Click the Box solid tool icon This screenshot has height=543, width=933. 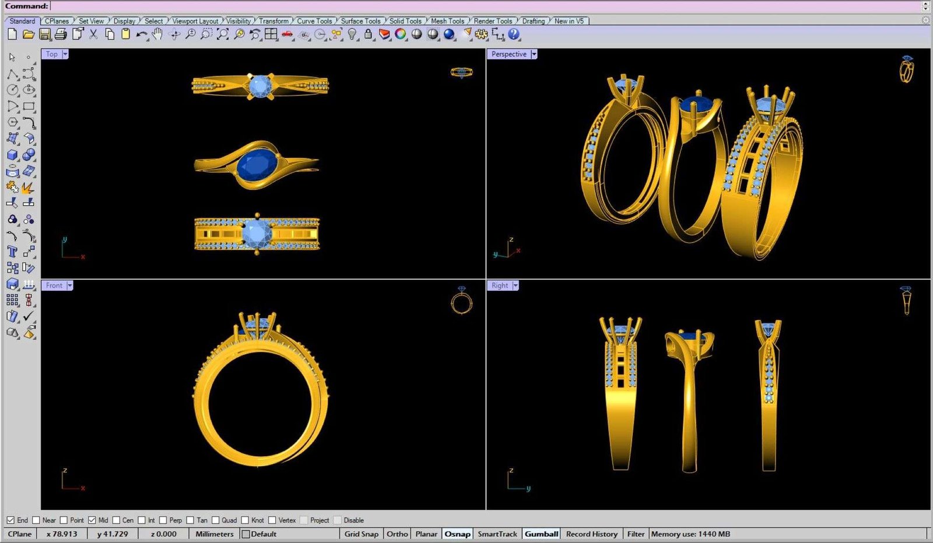point(12,155)
